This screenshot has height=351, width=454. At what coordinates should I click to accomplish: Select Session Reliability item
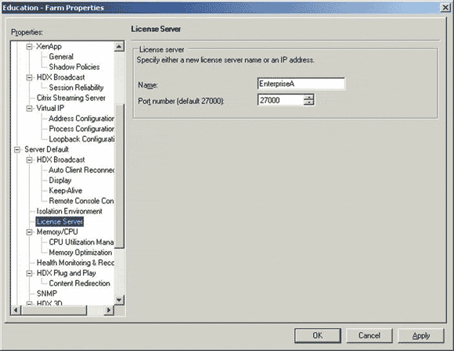(x=76, y=88)
